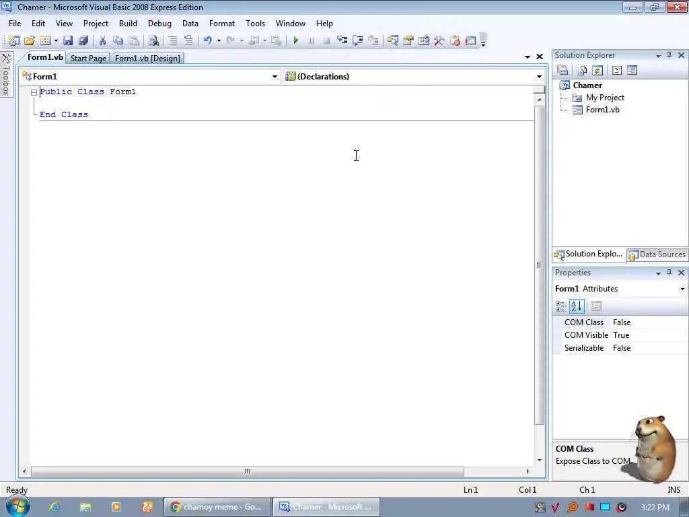Viewport: 689px width, 517px height.
Task: Click the Undo arrow icon
Action: [207, 40]
